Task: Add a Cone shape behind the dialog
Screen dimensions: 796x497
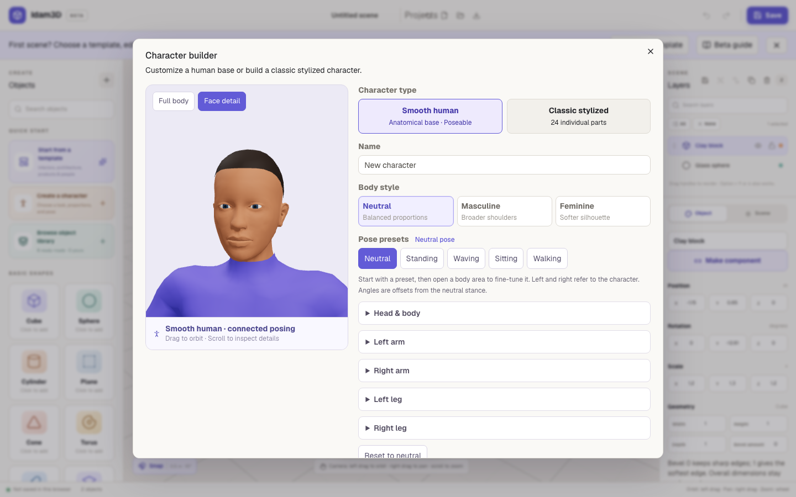Action: tap(34, 432)
